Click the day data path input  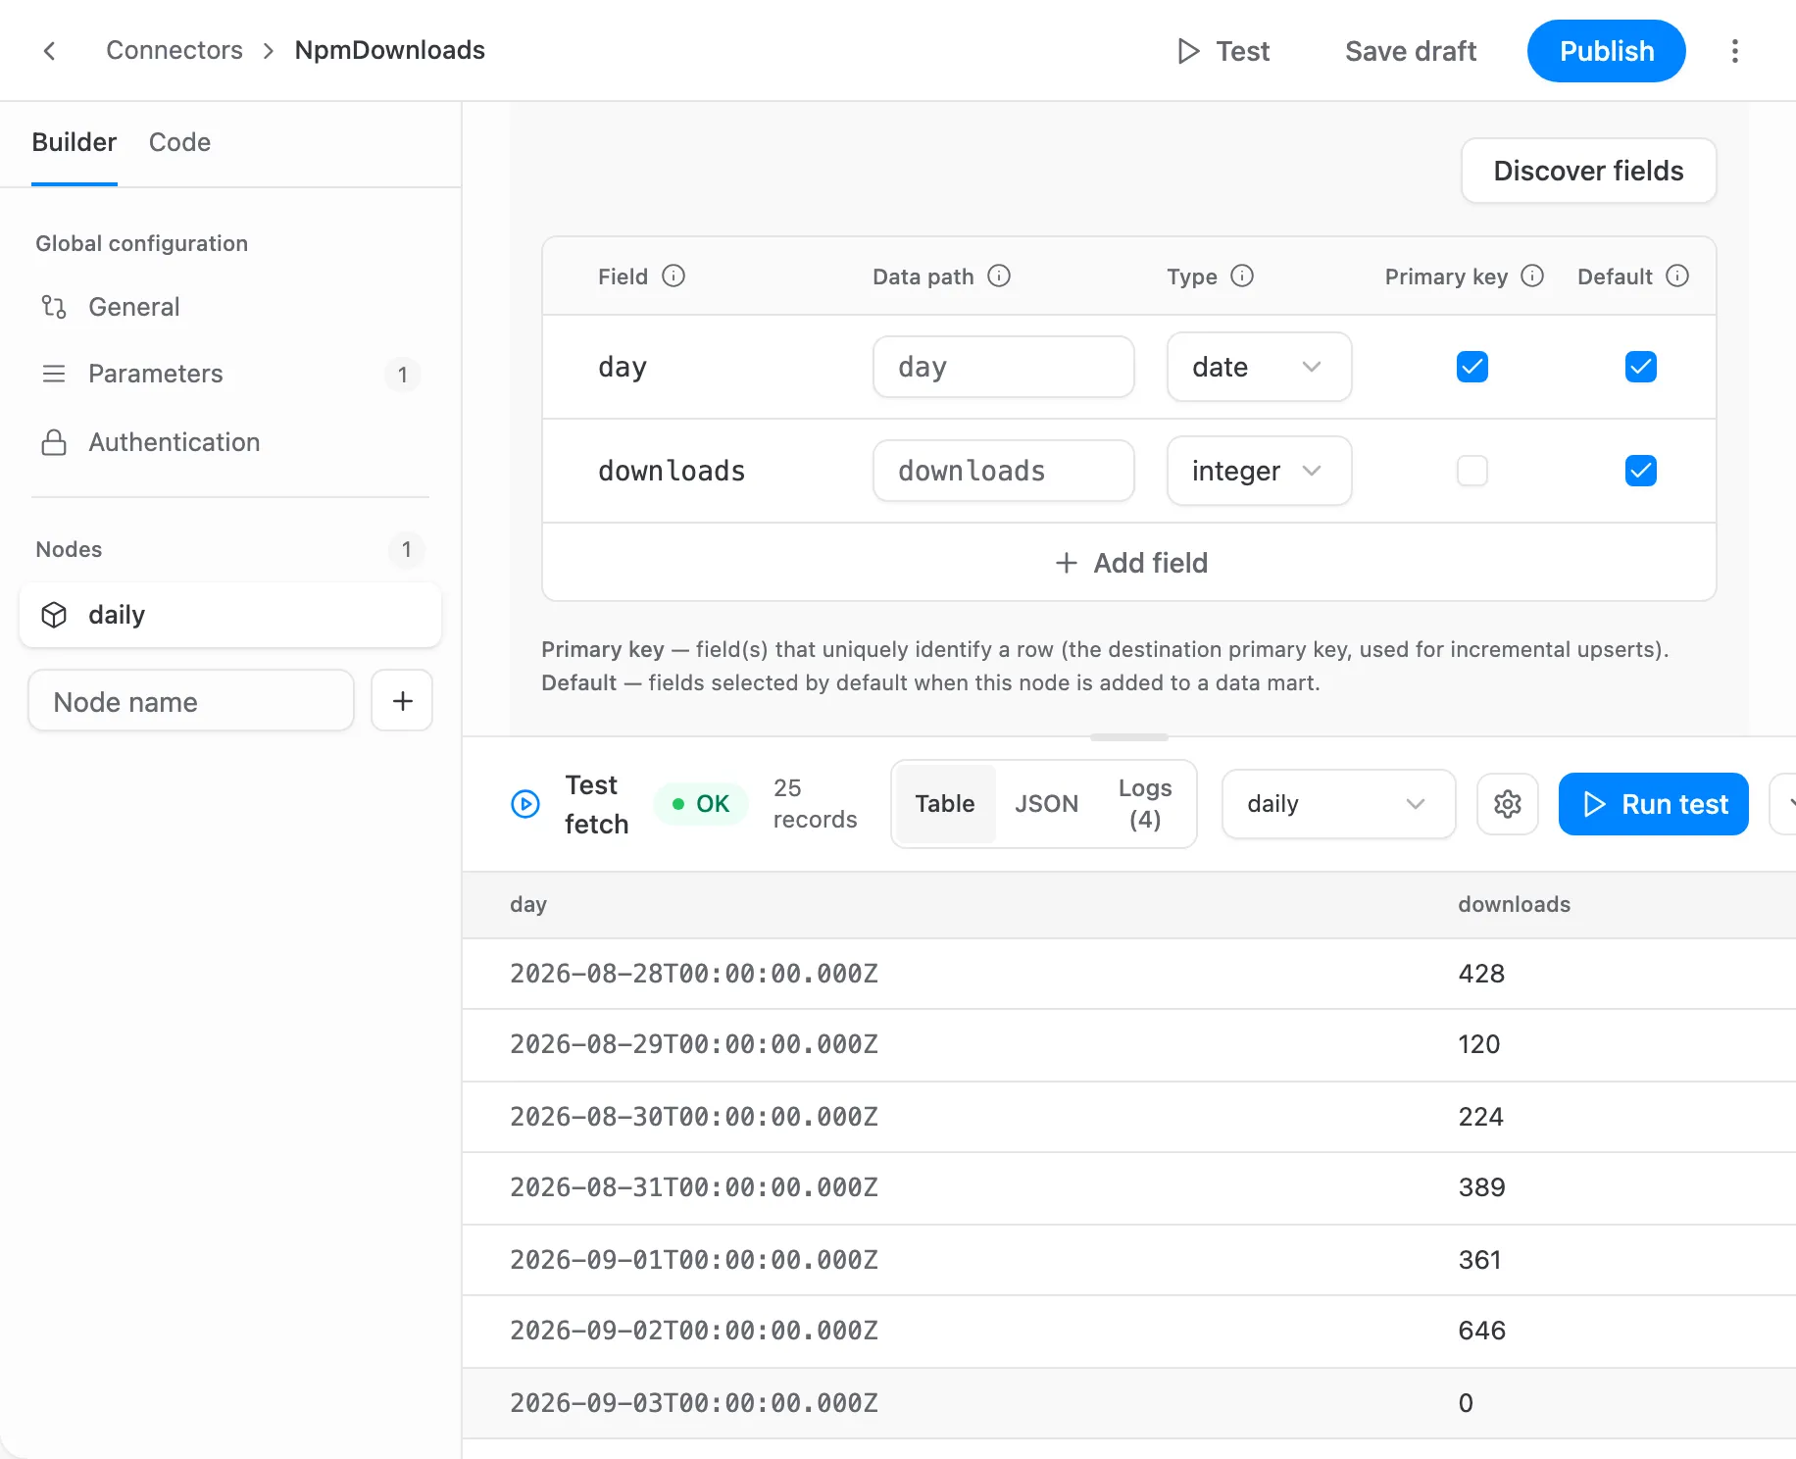tap(1004, 367)
